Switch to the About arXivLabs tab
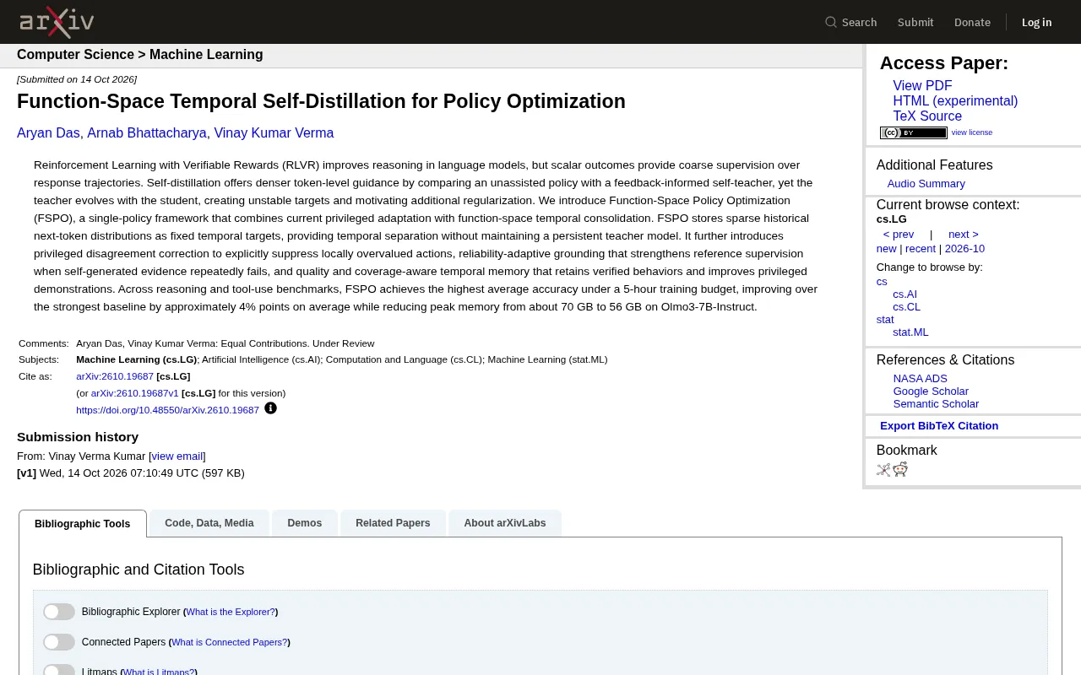1081x675 pixels. [505, 523]
